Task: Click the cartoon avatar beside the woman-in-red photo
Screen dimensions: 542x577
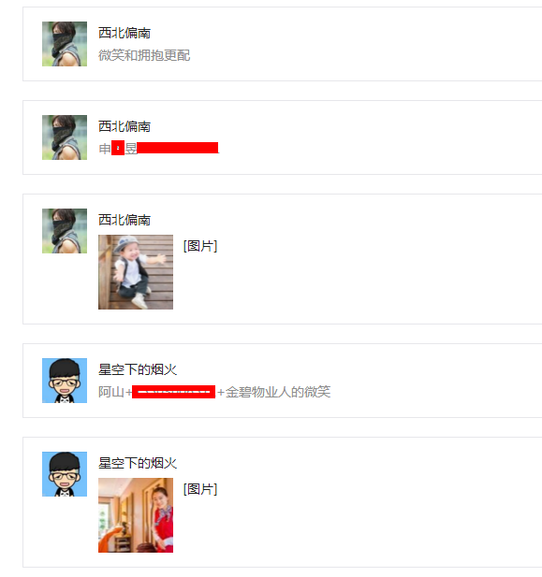Action: click(x=65, y=474)
